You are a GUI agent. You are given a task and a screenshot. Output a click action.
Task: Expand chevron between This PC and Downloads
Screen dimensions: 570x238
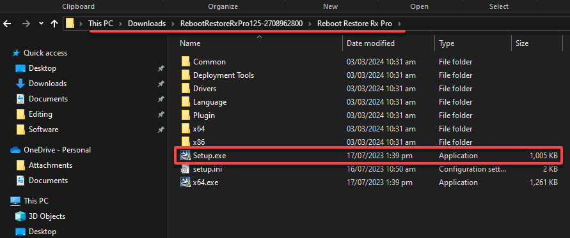pos(121,24)
